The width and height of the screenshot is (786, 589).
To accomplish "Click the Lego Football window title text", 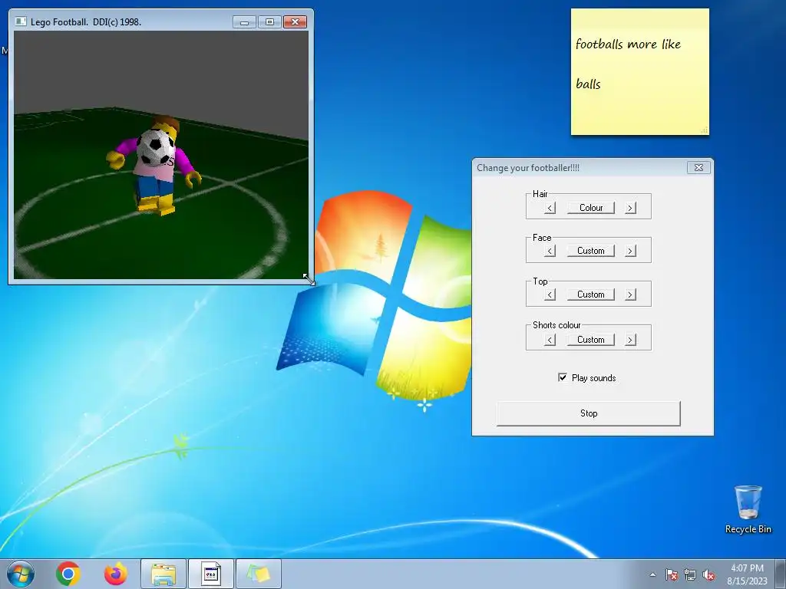I will [x=86, y=22].
